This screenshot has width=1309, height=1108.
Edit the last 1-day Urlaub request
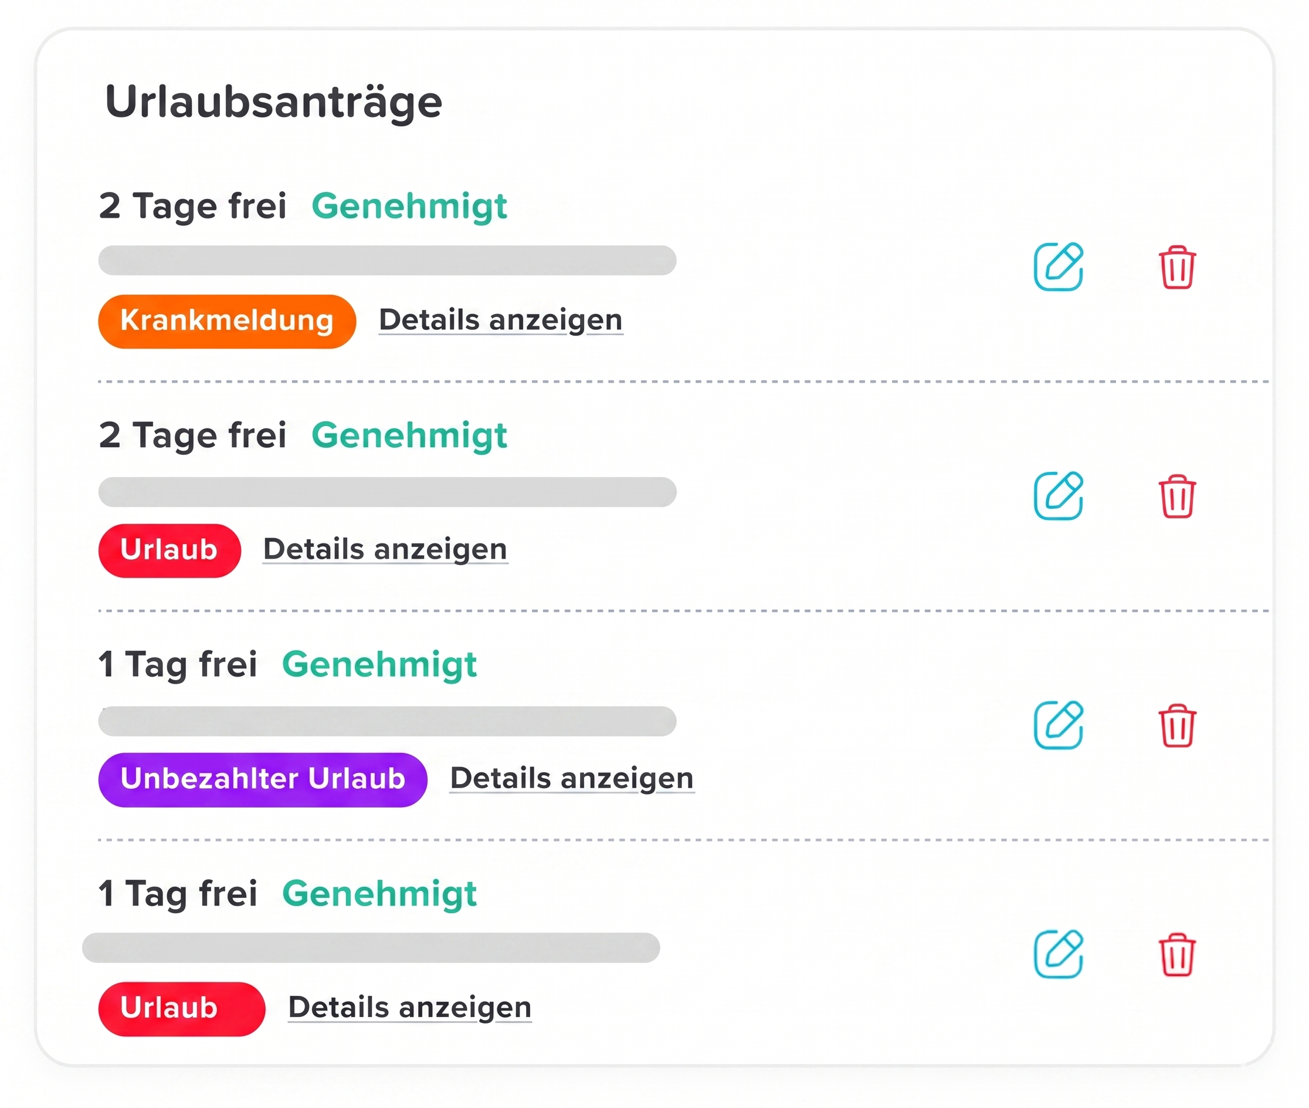pos(1058,954)
